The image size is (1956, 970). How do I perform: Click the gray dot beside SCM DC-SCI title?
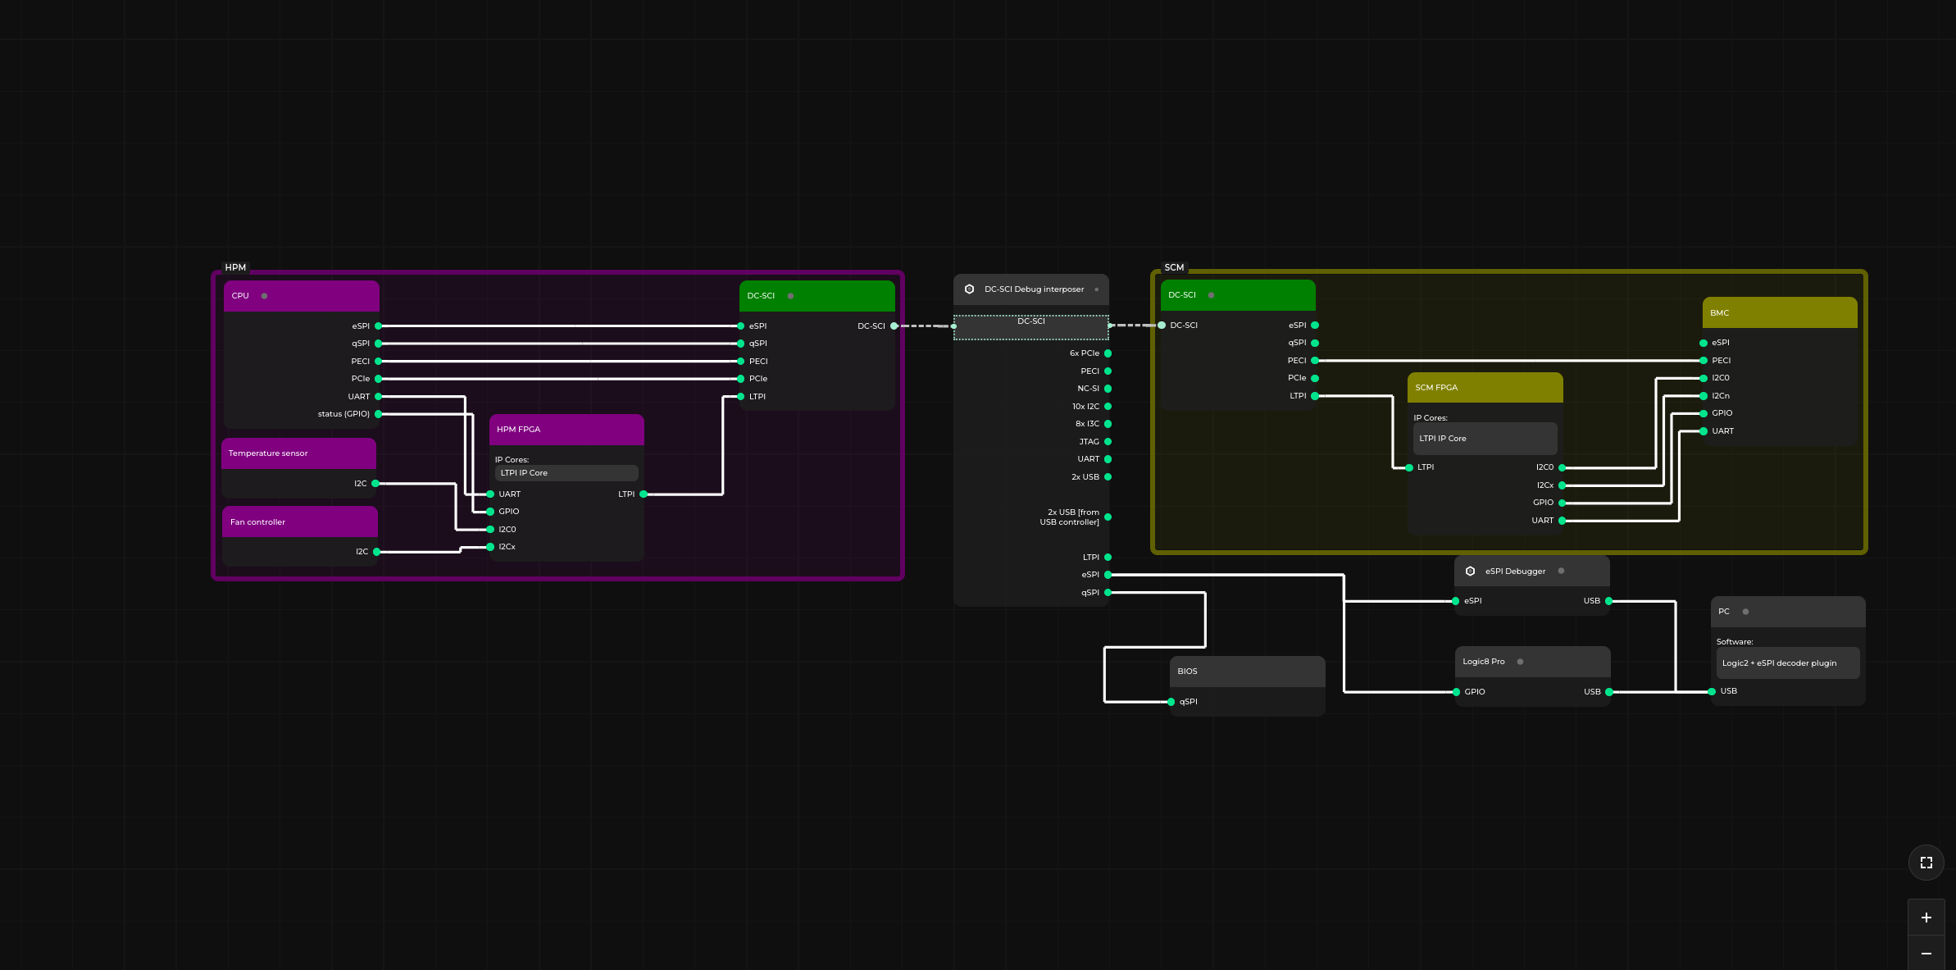pyautogui.click(x=1211, y=295)
